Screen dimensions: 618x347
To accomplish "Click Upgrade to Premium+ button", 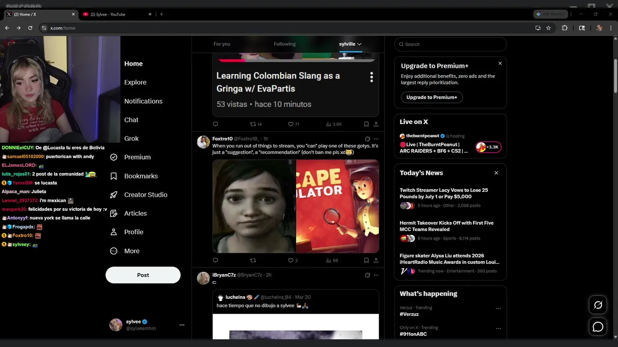I will click(432, 97).
